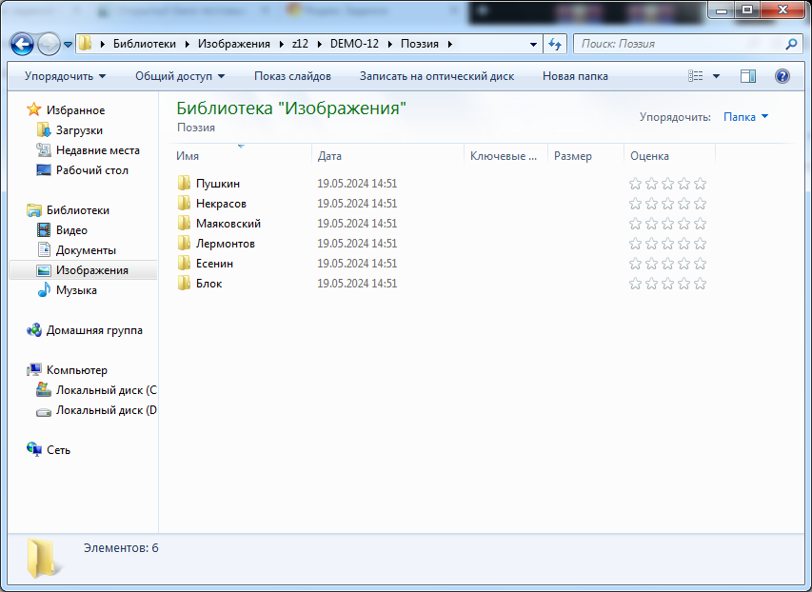Sort by the 'Имя' column header
This screenshot has height=592, width=812.
(243, 156)
